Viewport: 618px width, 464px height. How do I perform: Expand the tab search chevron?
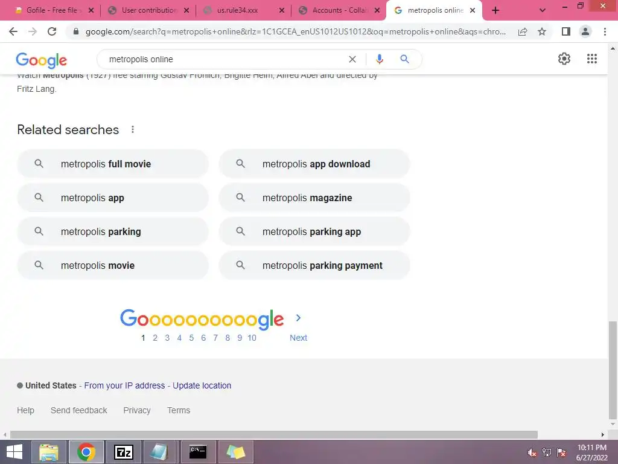click(x=543, y=10)
